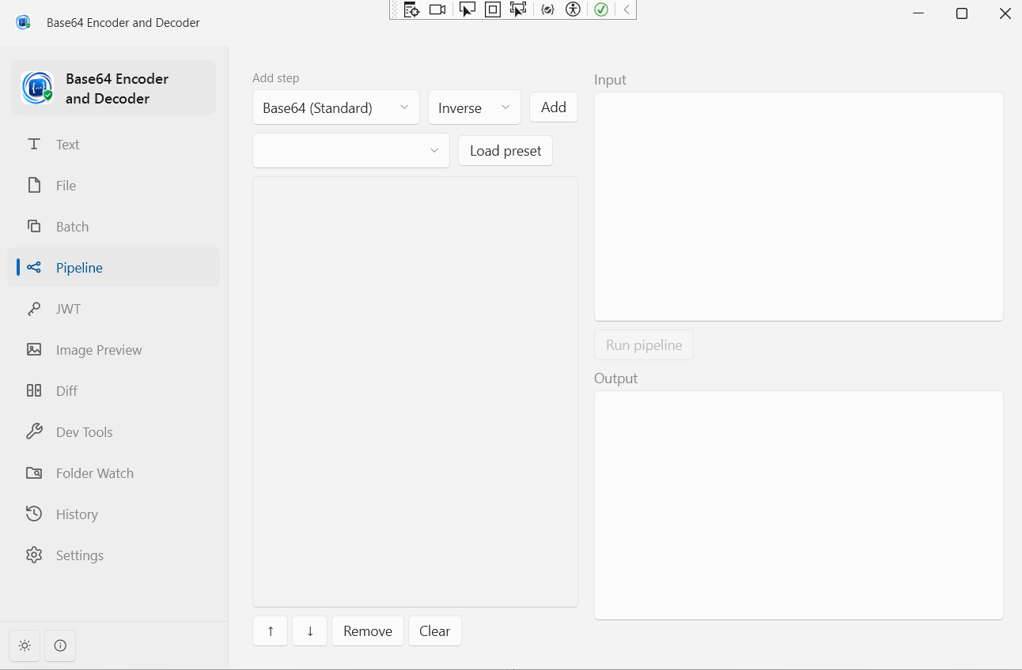
Task: Click the Load preset button
Action: coord(505,151)
